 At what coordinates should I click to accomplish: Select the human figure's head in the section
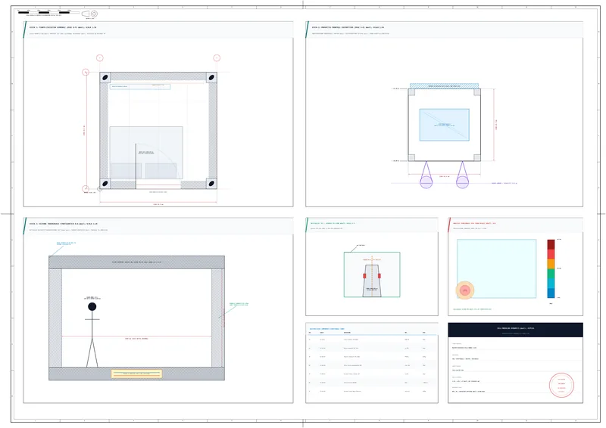[92, 306]
